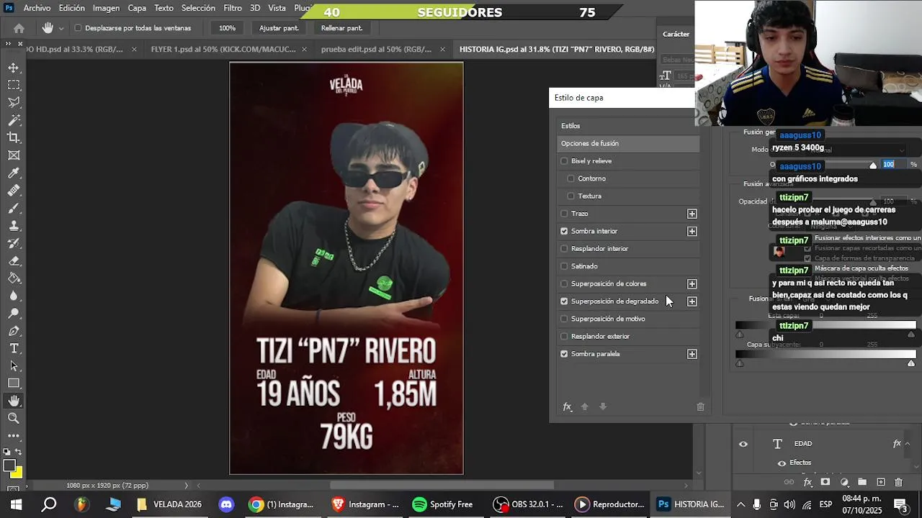The height and width of the screenshot is (518, 922).
Task: Add another Superposición de colores plus button
Action: (x=692, y=283)
